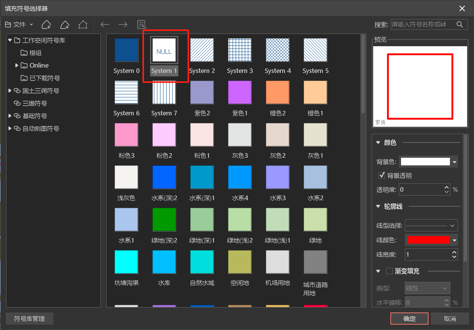Pick the 水系(深)2 fill symbol
Screen dimensions: 474x330
click(164, 177)
